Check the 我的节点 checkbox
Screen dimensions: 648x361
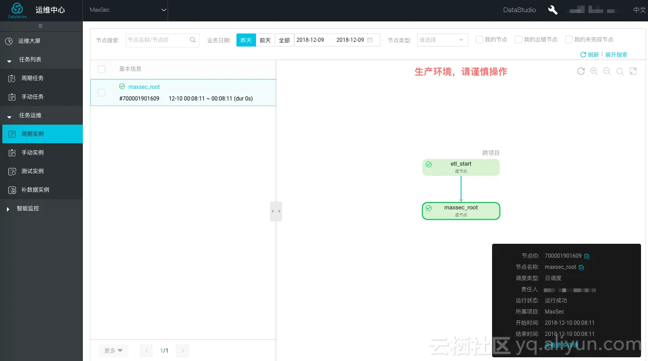(x=479, y=40)
